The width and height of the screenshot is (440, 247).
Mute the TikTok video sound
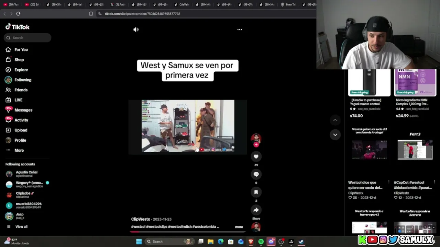point(136,30)
